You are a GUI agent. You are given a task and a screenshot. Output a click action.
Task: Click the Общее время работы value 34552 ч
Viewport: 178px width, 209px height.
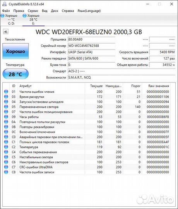coord(162,65)
